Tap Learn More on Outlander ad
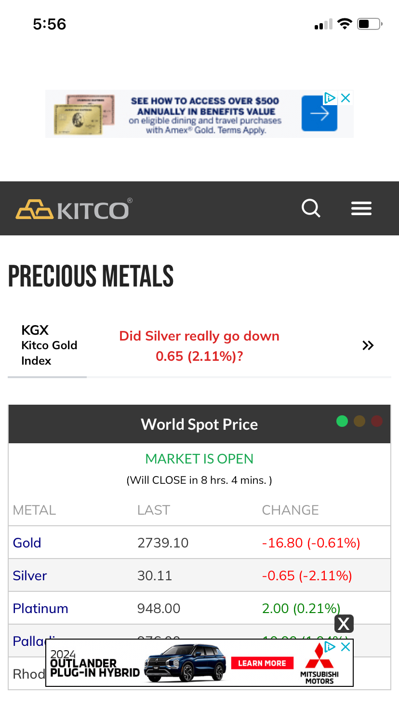Viewport: 399px width, 710px height. (x=262, y=663)
